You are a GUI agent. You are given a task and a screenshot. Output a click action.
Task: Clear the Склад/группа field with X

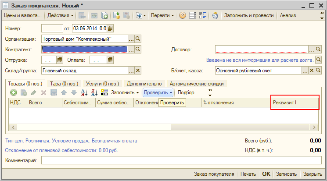pos(138,71)
